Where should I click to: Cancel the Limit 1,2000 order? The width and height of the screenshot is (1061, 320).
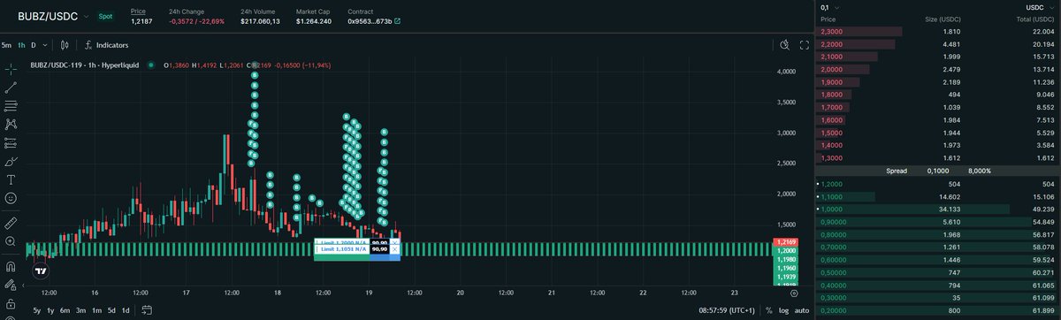pyautogui.click(x=395, y=241)
